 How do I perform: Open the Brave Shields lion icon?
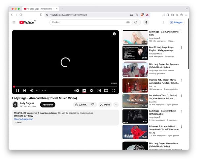click(x=142, y=15)
